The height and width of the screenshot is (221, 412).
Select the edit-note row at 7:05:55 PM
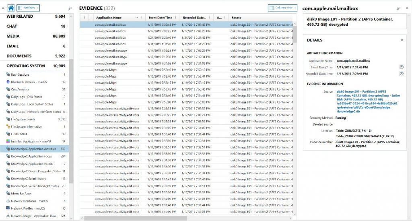point(186,108)
